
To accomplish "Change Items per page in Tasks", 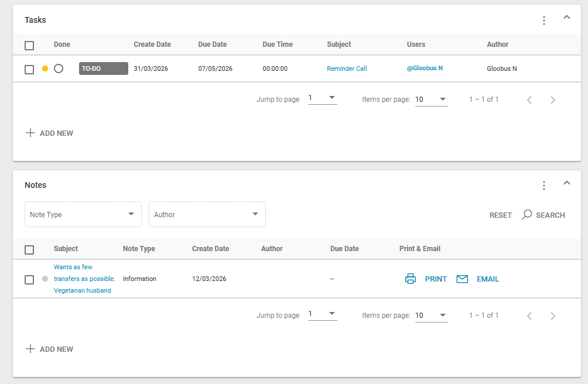I will click(431, 100).
